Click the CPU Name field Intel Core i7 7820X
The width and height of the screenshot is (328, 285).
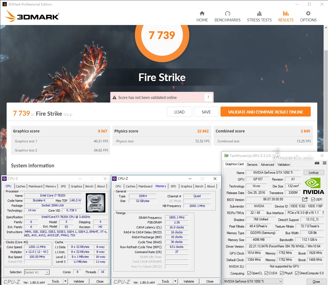(x=53, y=195)
